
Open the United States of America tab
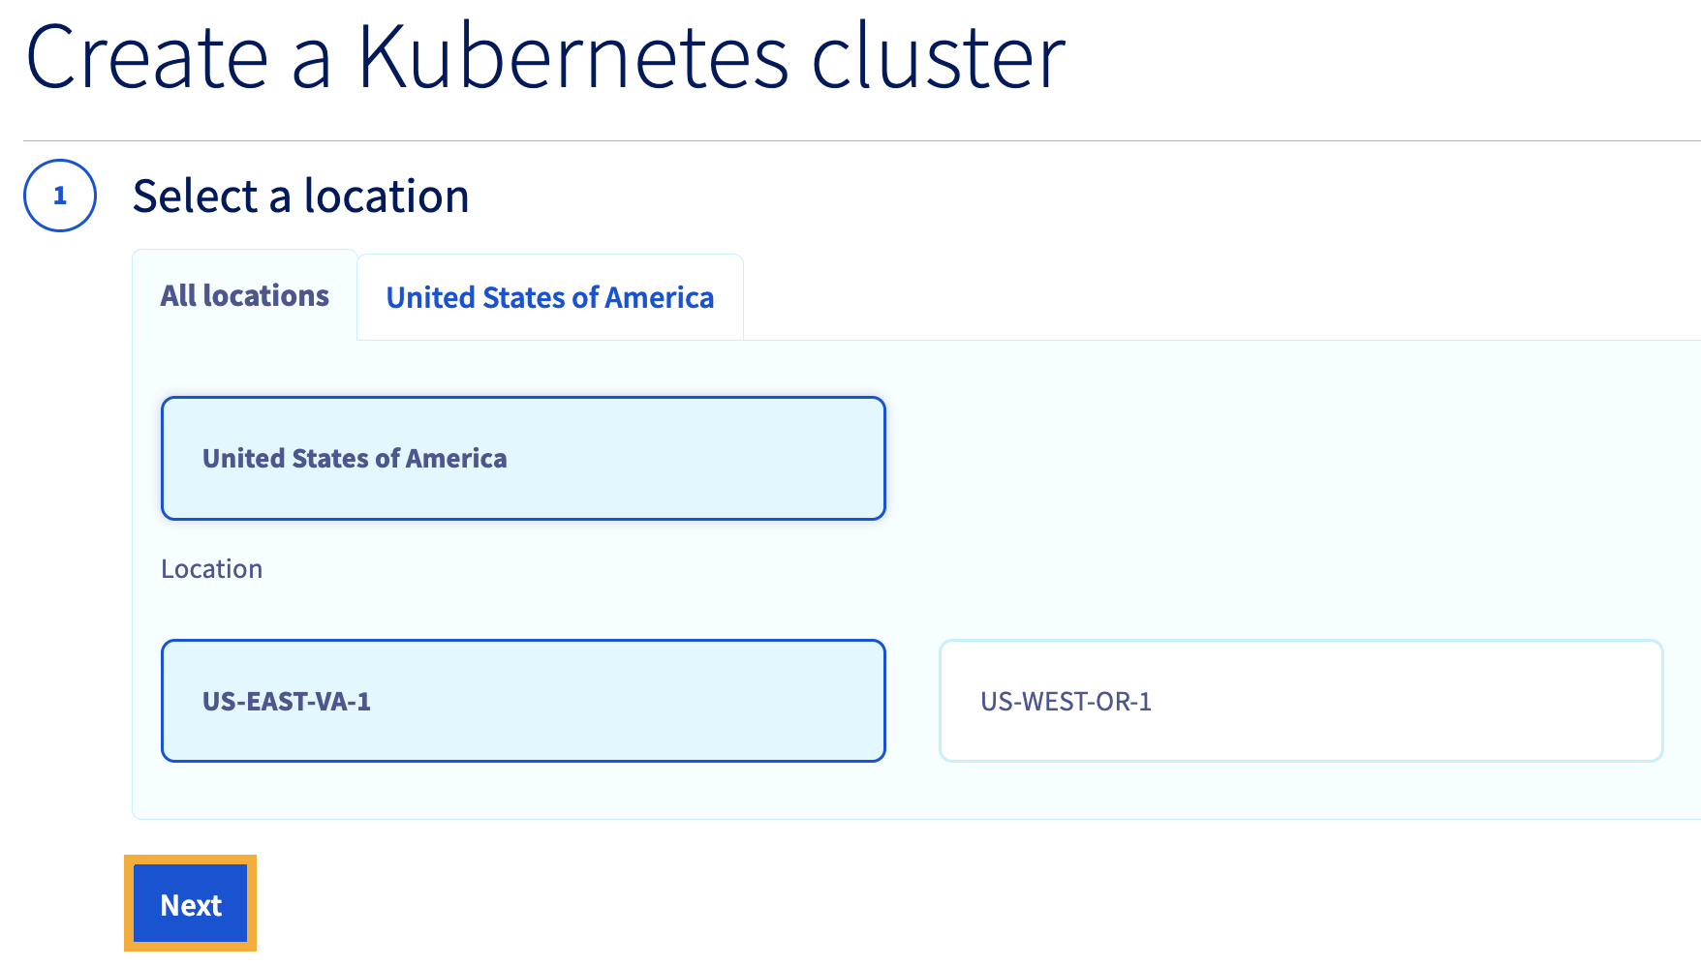click(550, 297)
